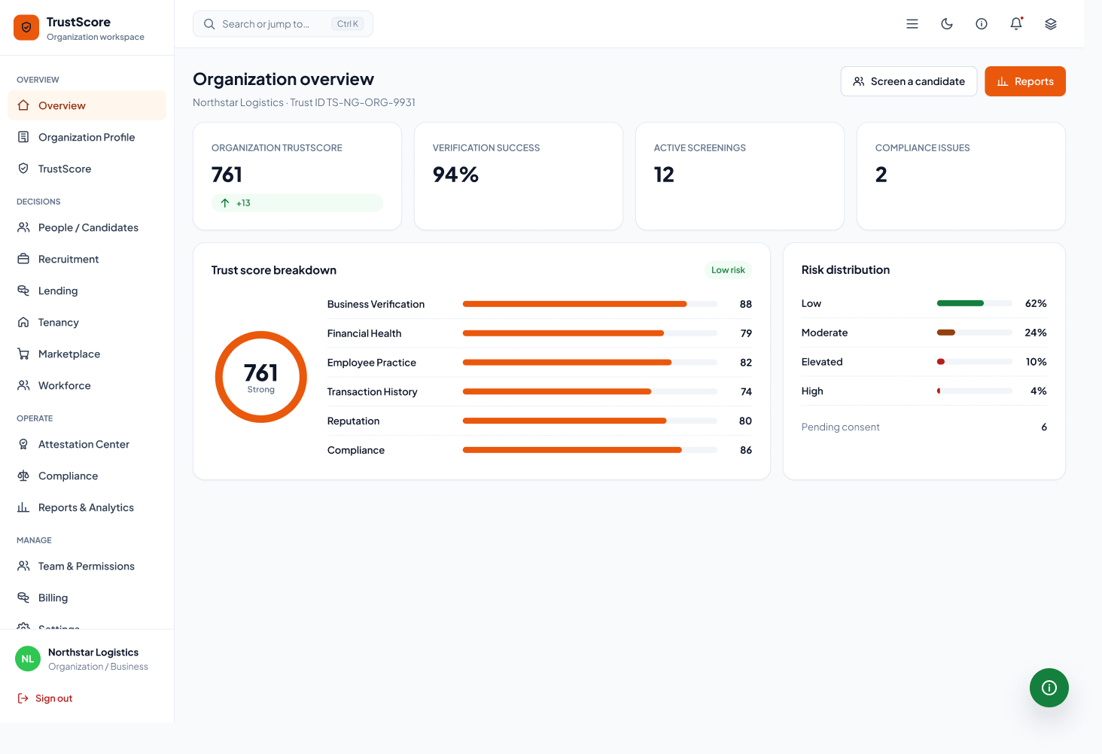Click Screen a candidate button
Viewport: 1102px width, 754px height.
coord(909,81)
